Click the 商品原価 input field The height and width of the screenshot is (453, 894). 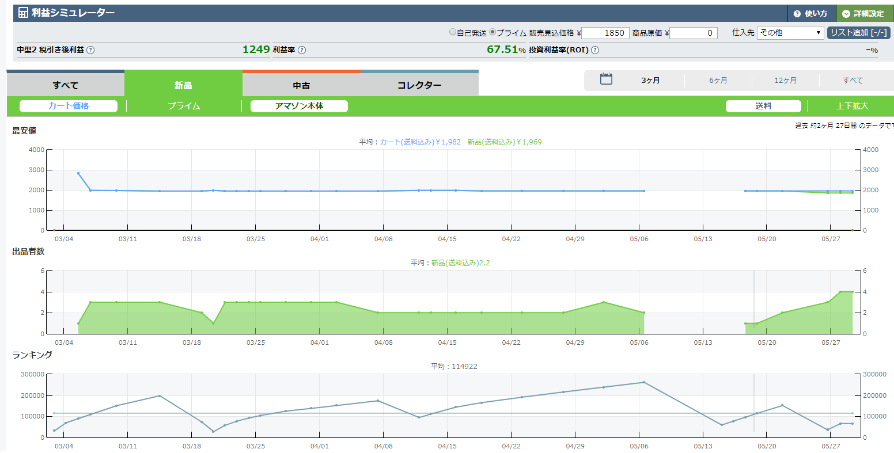[x=693, y=33]
